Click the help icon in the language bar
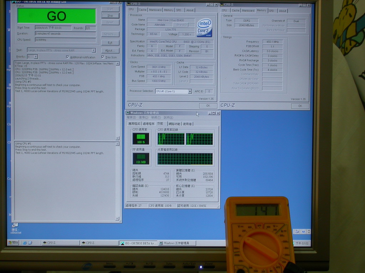The image size is (365, 273). (303, 231)
